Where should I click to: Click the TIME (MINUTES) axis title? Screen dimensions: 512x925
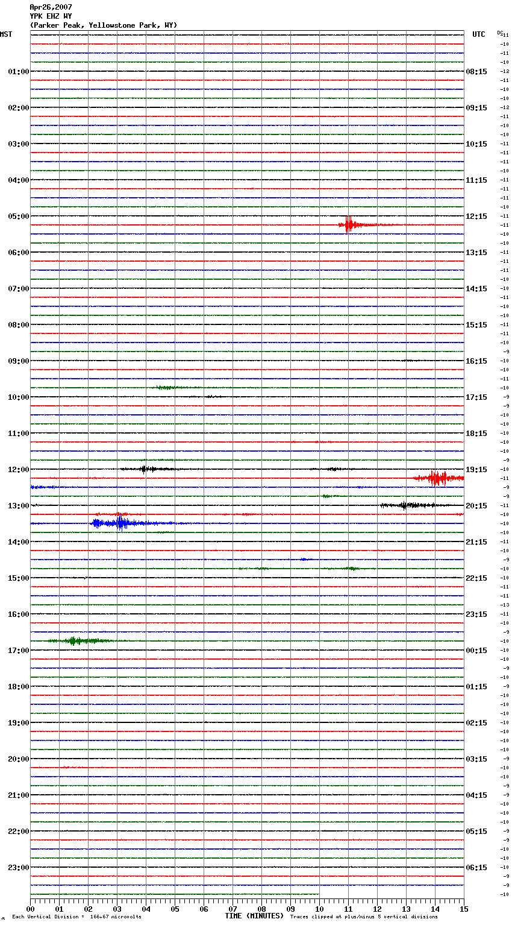point(254,916)
